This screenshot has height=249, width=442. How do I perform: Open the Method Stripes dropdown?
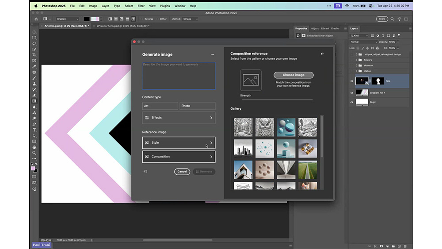point(190,19)
